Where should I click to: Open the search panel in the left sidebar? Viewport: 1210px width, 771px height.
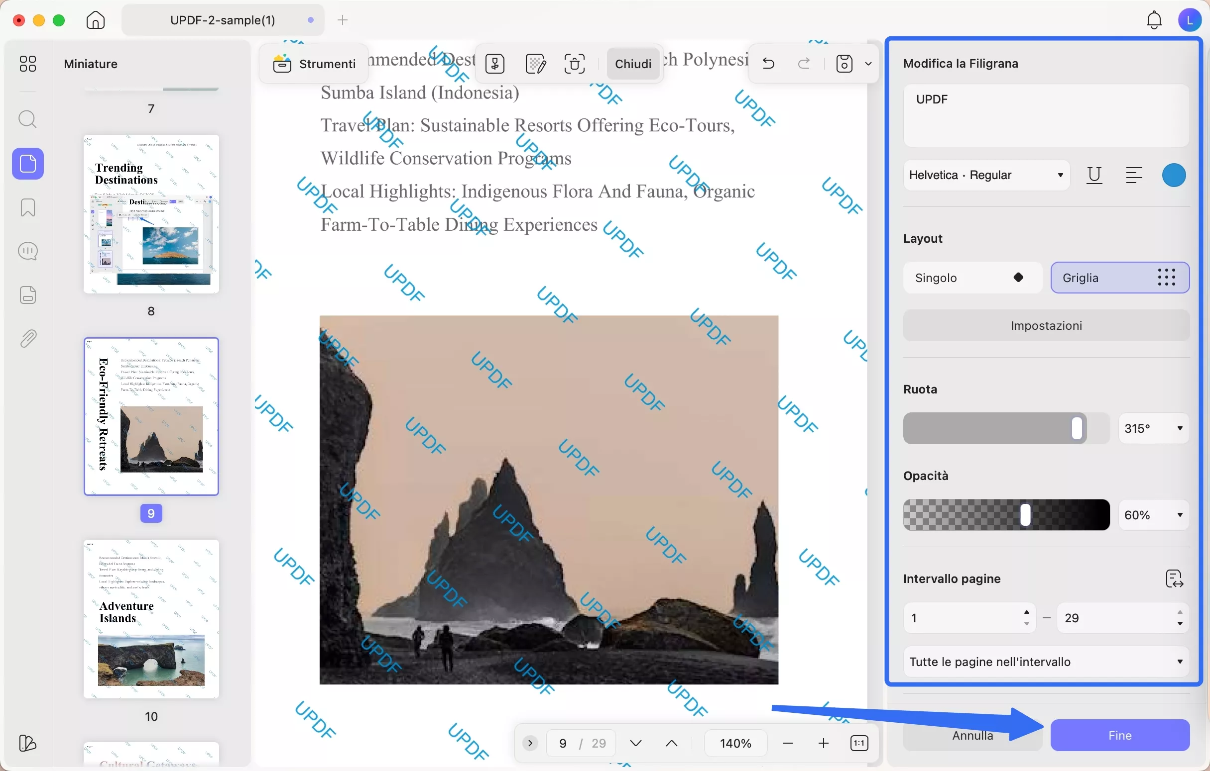[x=28, y=119]
